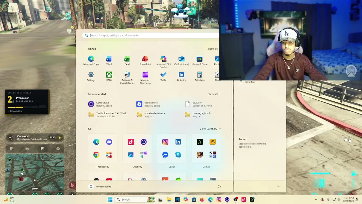The height and width of the screenshot is (204, 362).
Task: Switch to Instagram on the taskbar
Action: point(219,199)
